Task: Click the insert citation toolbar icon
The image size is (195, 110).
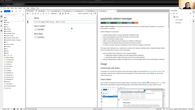Action: pyautogui.click(x=60, y=13)
